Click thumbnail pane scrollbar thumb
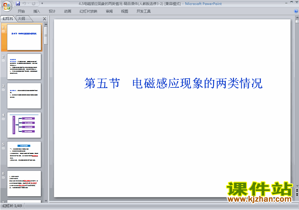Viewport: 299px width, 210px height. tap(46, 36)
